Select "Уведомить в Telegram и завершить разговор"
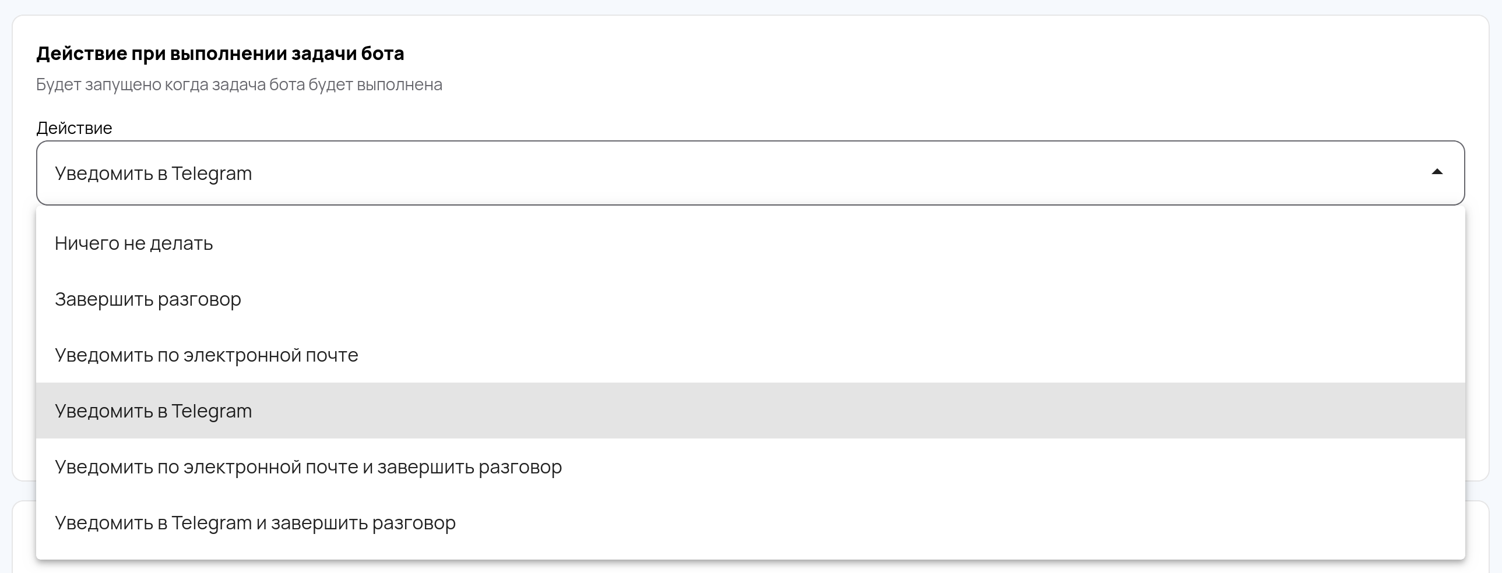The image size is (1502, 573). pyautogui.click(x=255, y=523)
